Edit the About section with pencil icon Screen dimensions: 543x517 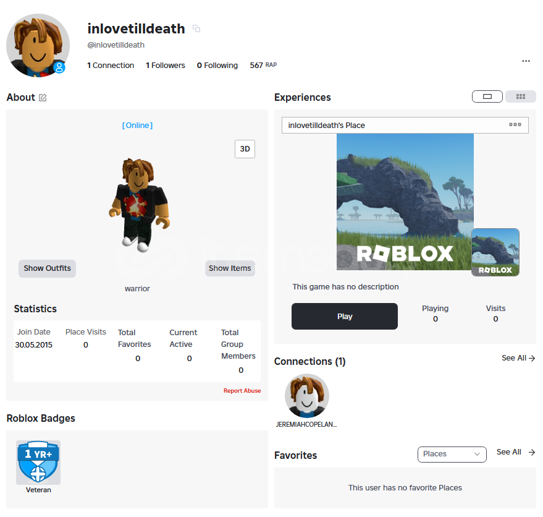[43, 98]
